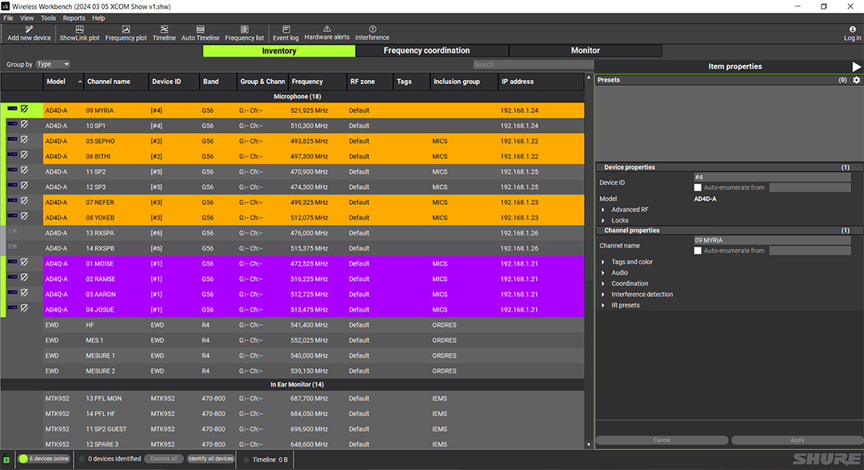This screenshot has height=470, width=864.
Task: Click device icon on 09 MYRIA row
Action: (x=12, y=109)
